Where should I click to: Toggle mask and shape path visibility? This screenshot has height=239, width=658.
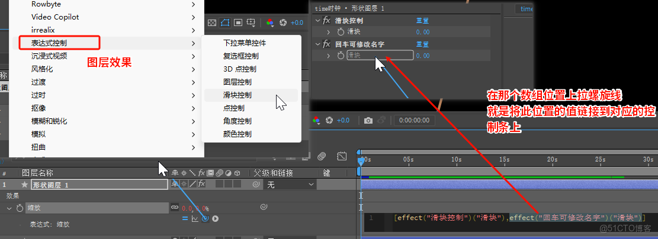(x=225, y=22)
